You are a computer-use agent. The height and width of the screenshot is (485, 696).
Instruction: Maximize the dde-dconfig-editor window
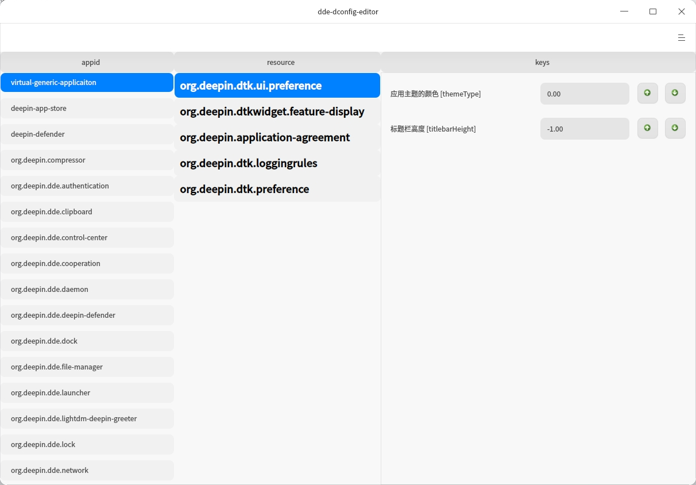[653, 11]
